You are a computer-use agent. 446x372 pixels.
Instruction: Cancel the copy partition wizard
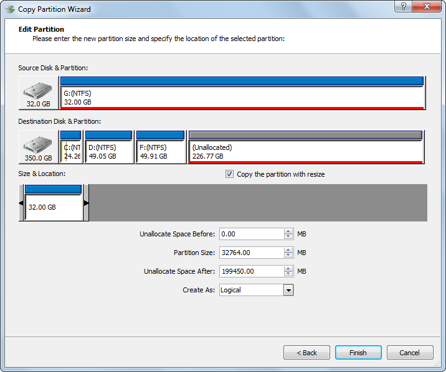click(410, 353)
